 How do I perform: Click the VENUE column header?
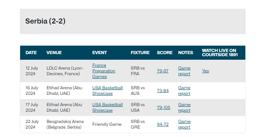point(54,53)
